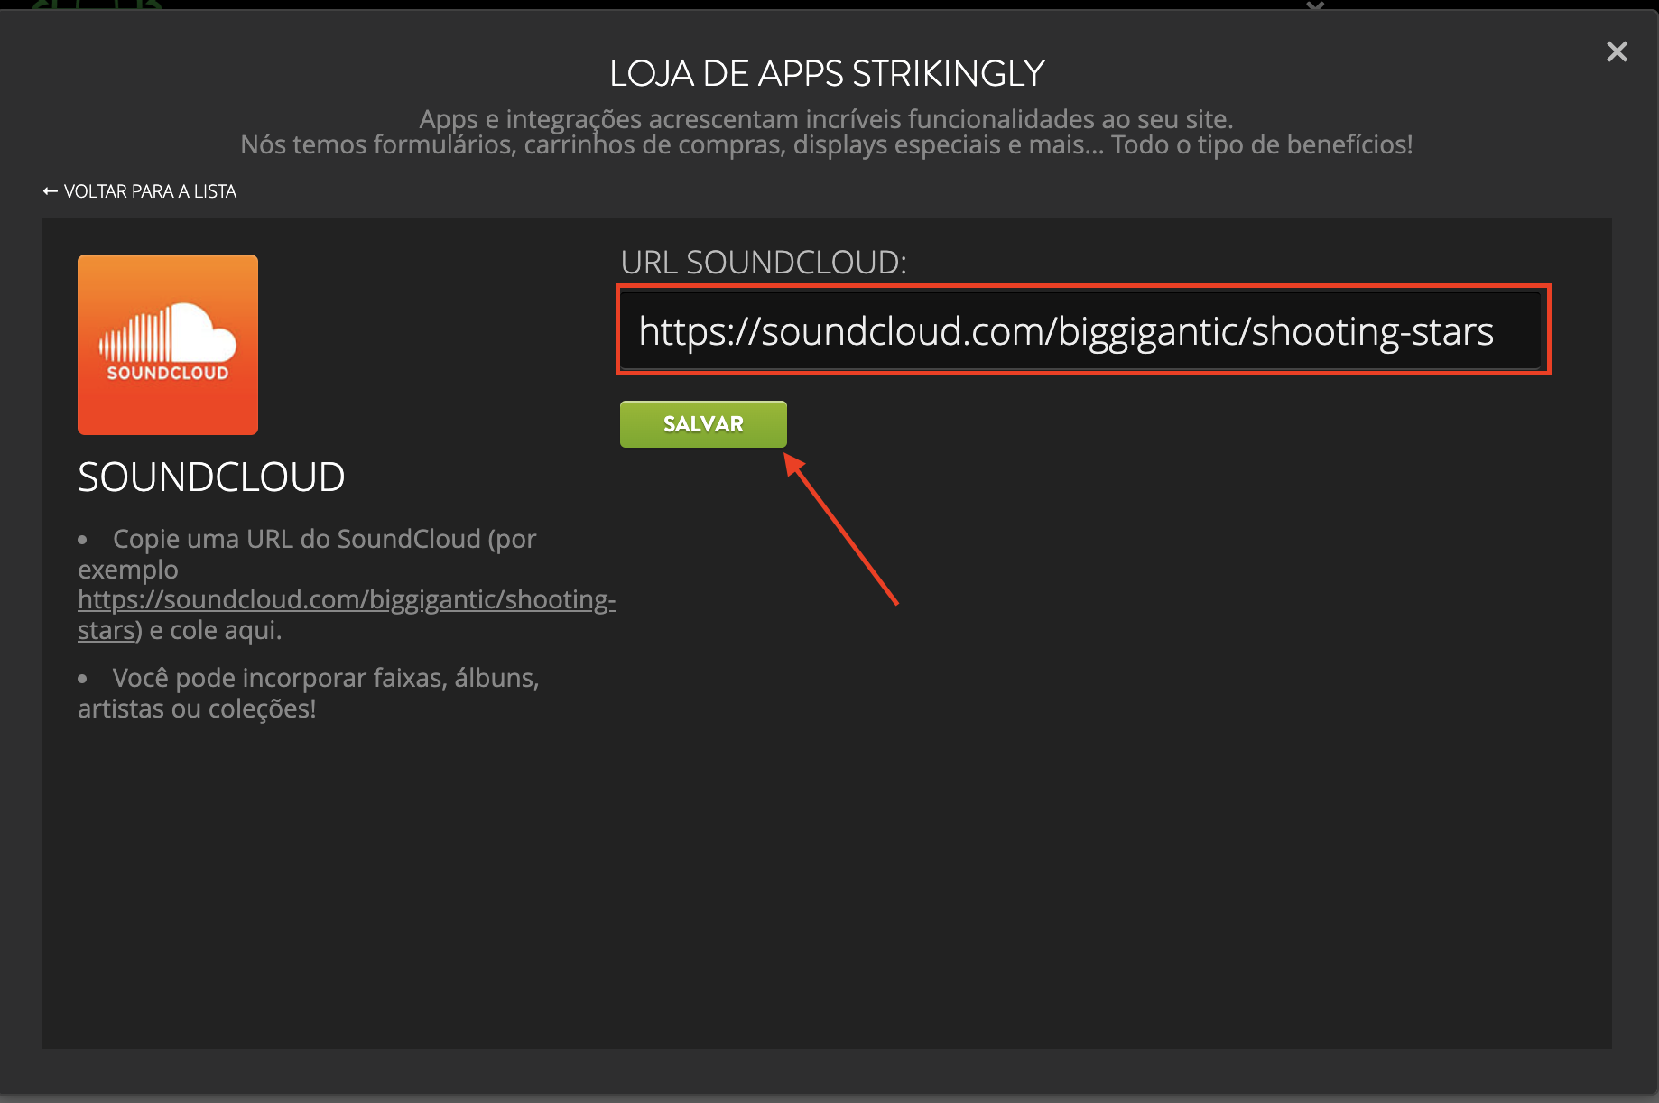The height and width of the screenshot is (1103, 1659).
Task: Click the 'Você pode incorporar faixas' bullet text
Action: [x=309, y=693]
